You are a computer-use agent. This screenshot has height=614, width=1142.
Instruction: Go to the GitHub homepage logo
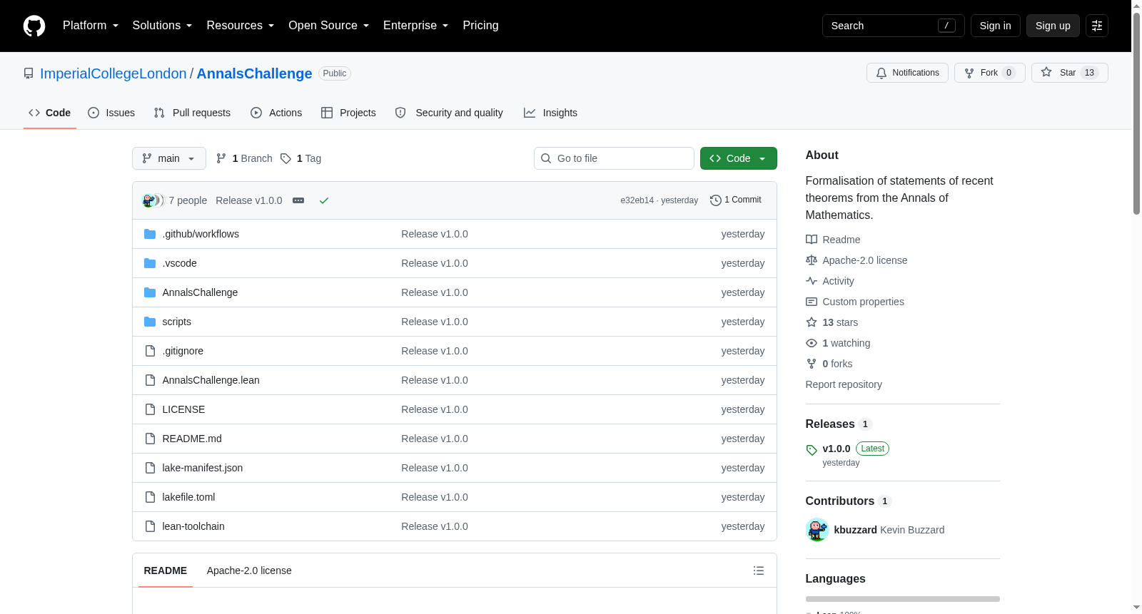pyautogui.click(x=34, y=26)
